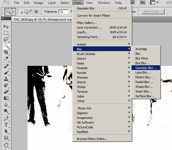
Task: Select the Spot Healing Brush tool
Action: pos(6,66)
